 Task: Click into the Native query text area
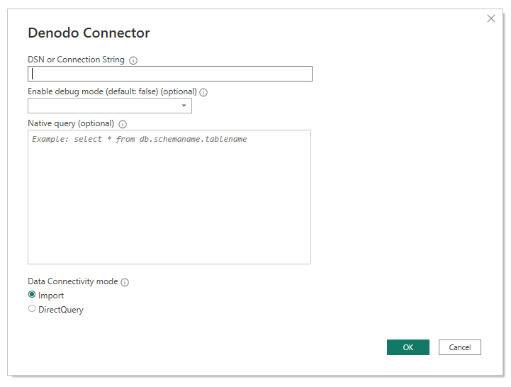click(x=169, y=197)
